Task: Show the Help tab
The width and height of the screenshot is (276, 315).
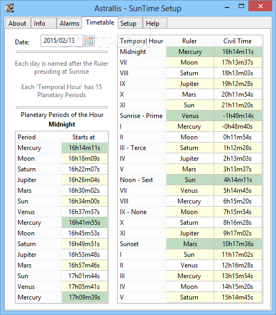Action: tap(155, 23)
